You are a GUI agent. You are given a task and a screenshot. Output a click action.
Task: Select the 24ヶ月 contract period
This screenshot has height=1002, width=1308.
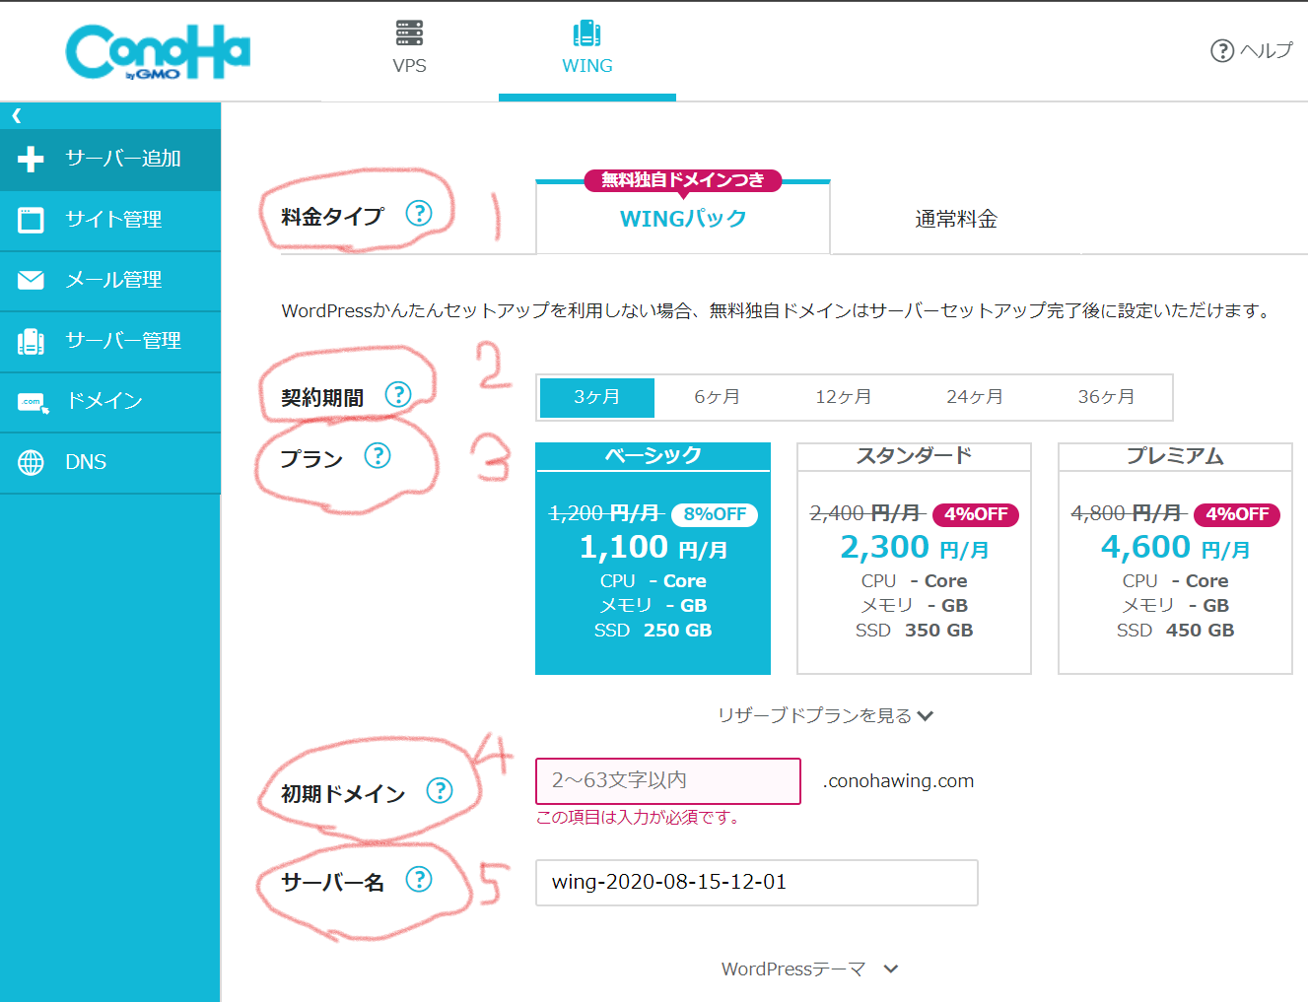[975, 397]
